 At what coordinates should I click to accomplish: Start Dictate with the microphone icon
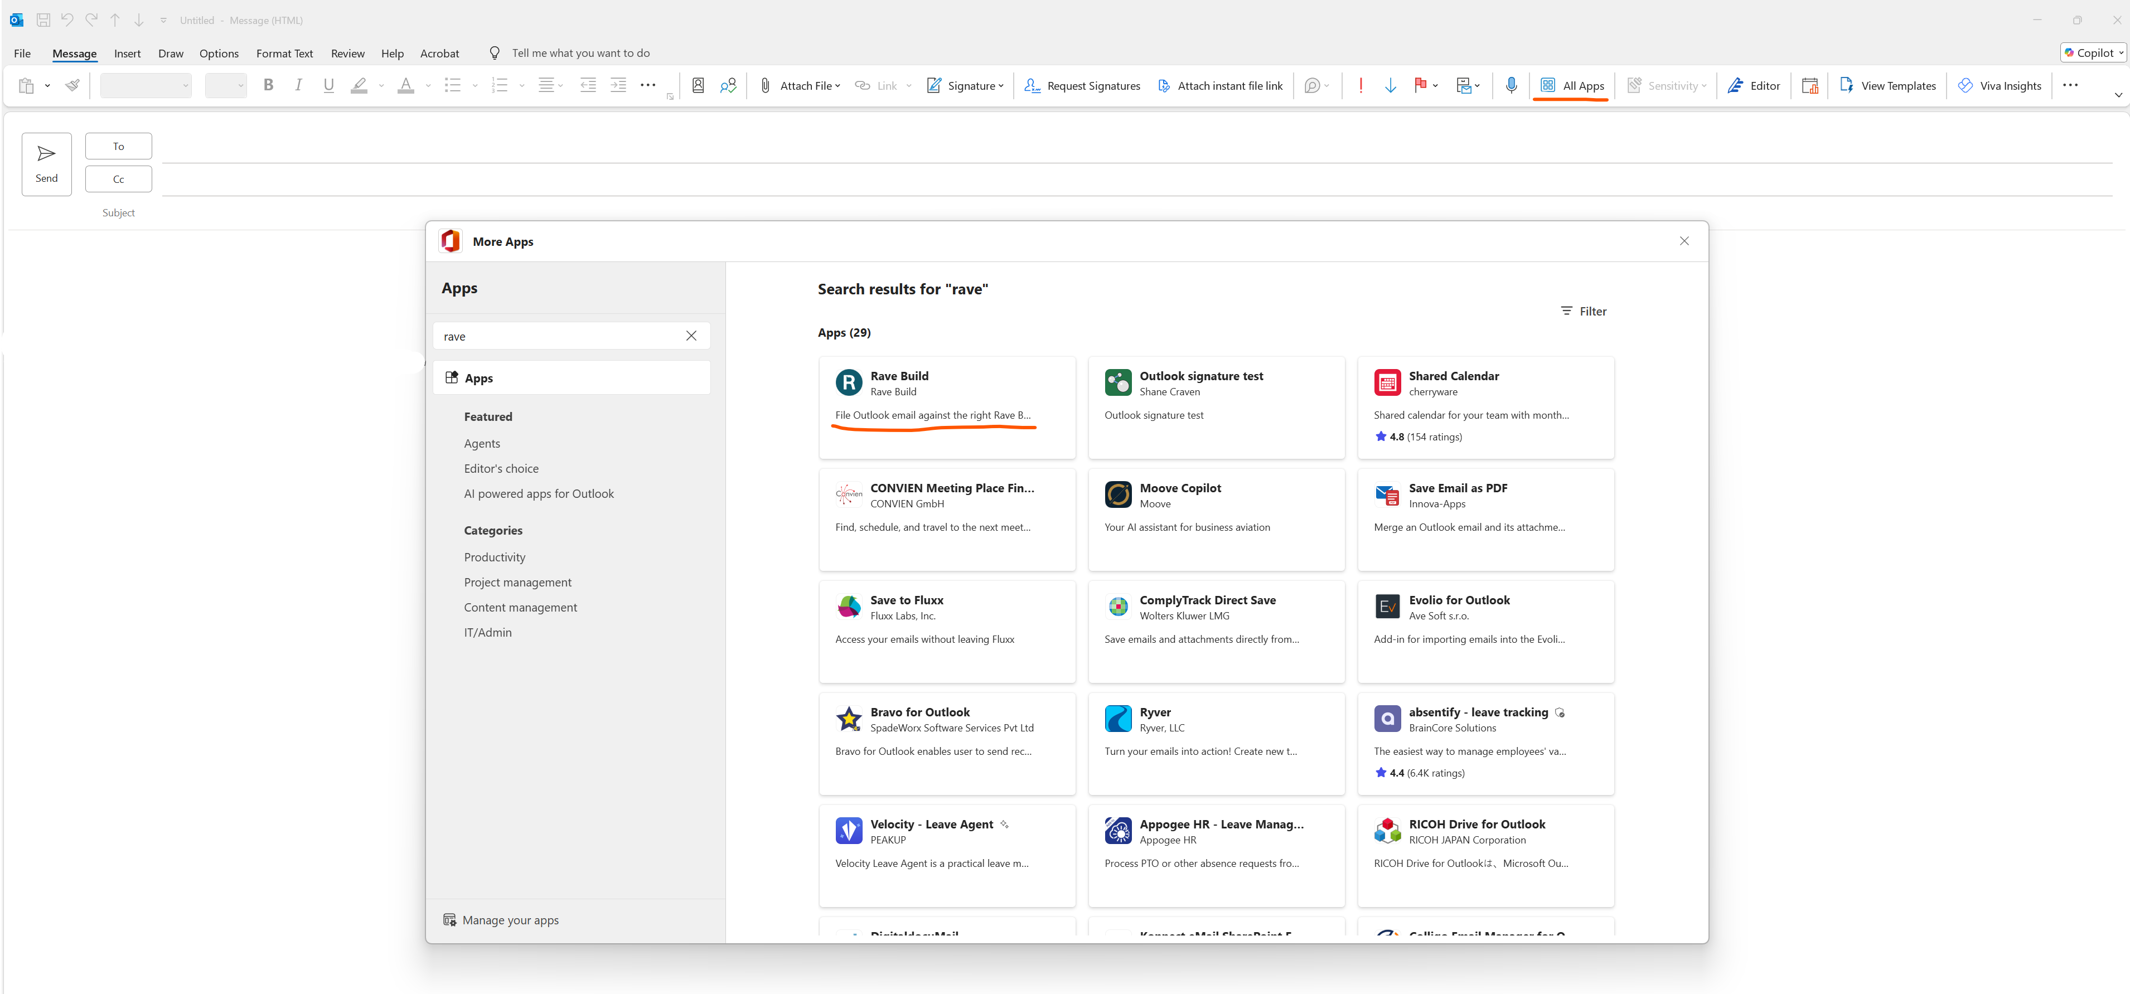(x=1512, y=85)
